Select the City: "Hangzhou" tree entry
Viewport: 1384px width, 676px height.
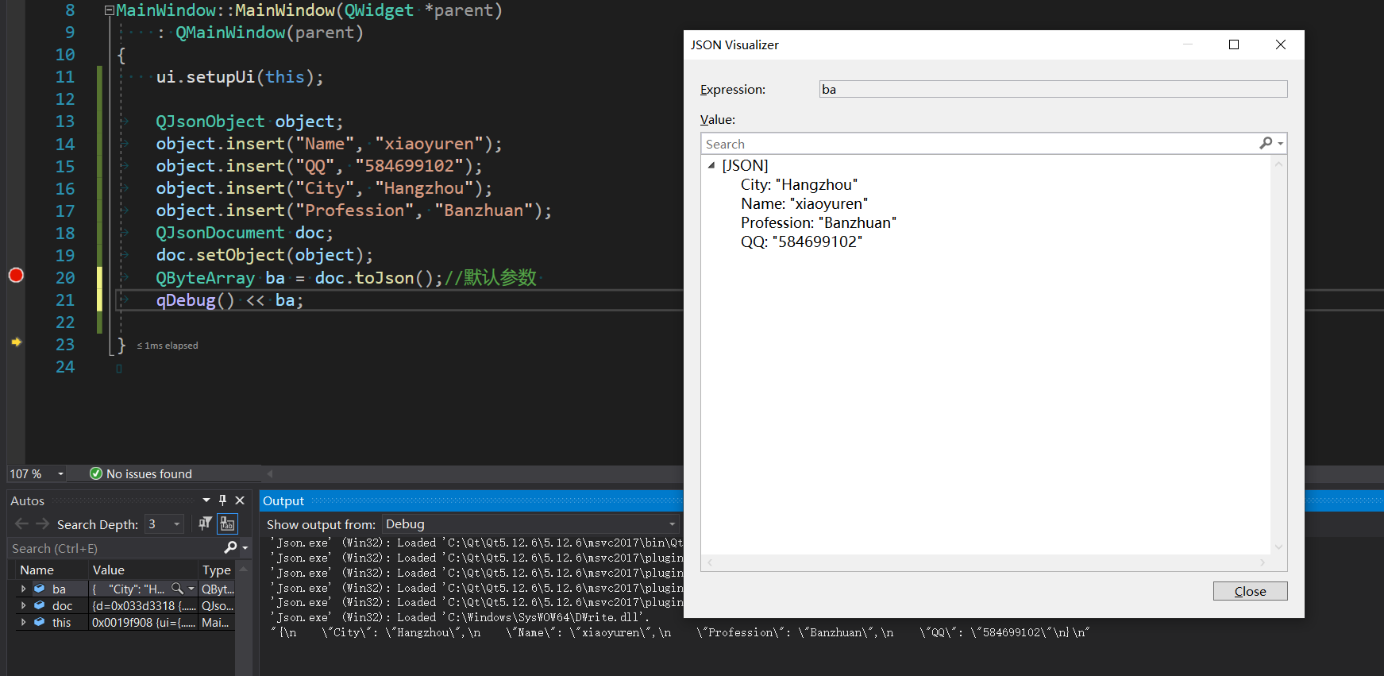pos(799,184)
